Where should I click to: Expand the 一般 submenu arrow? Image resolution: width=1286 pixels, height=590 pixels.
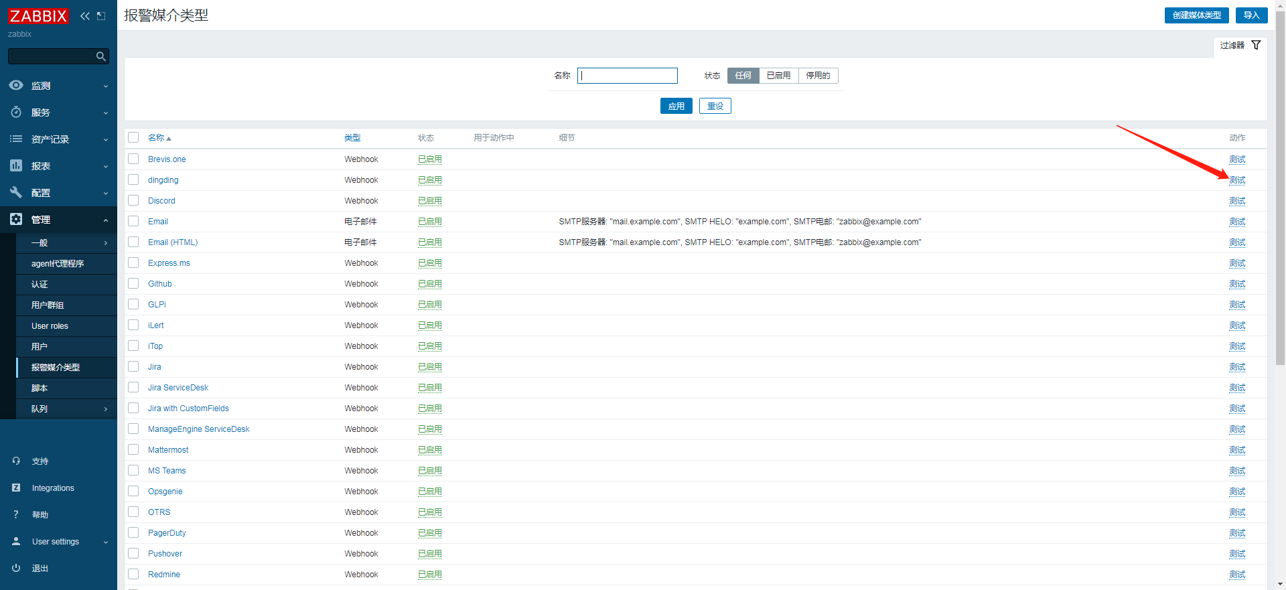(106, 242)
